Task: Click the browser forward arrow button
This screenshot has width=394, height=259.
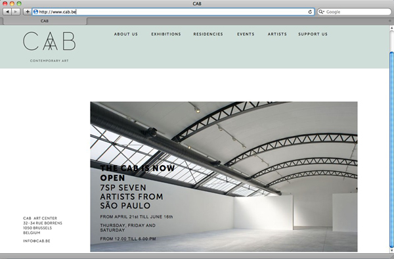Action: coord(16,12)
